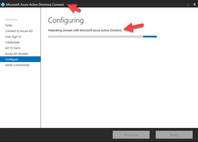Jump to the Verify Connectivity step
This screenshot has width=198, height=142.
tap(17, 65)
